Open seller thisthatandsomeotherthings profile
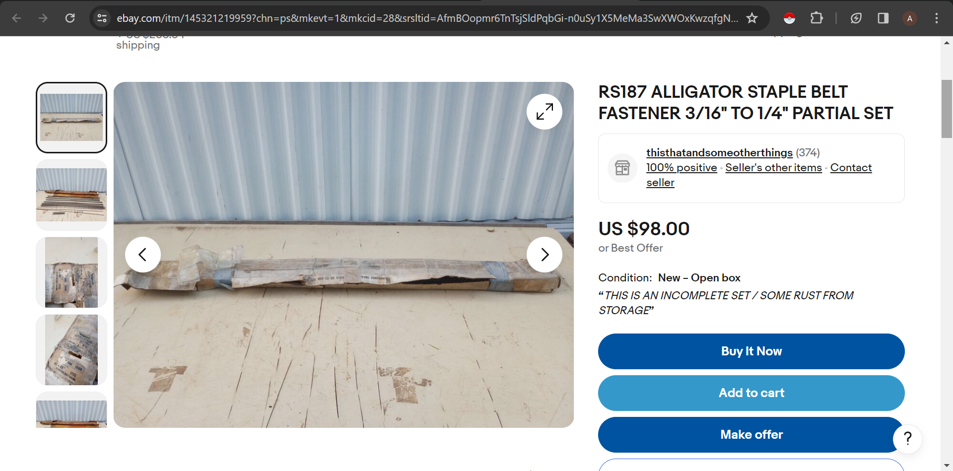Viewport: 953px width, 471px height. (x=719, y=153)
